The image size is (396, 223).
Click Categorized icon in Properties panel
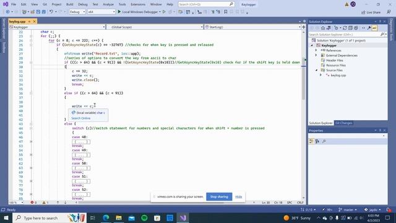[x=311, y=141]
